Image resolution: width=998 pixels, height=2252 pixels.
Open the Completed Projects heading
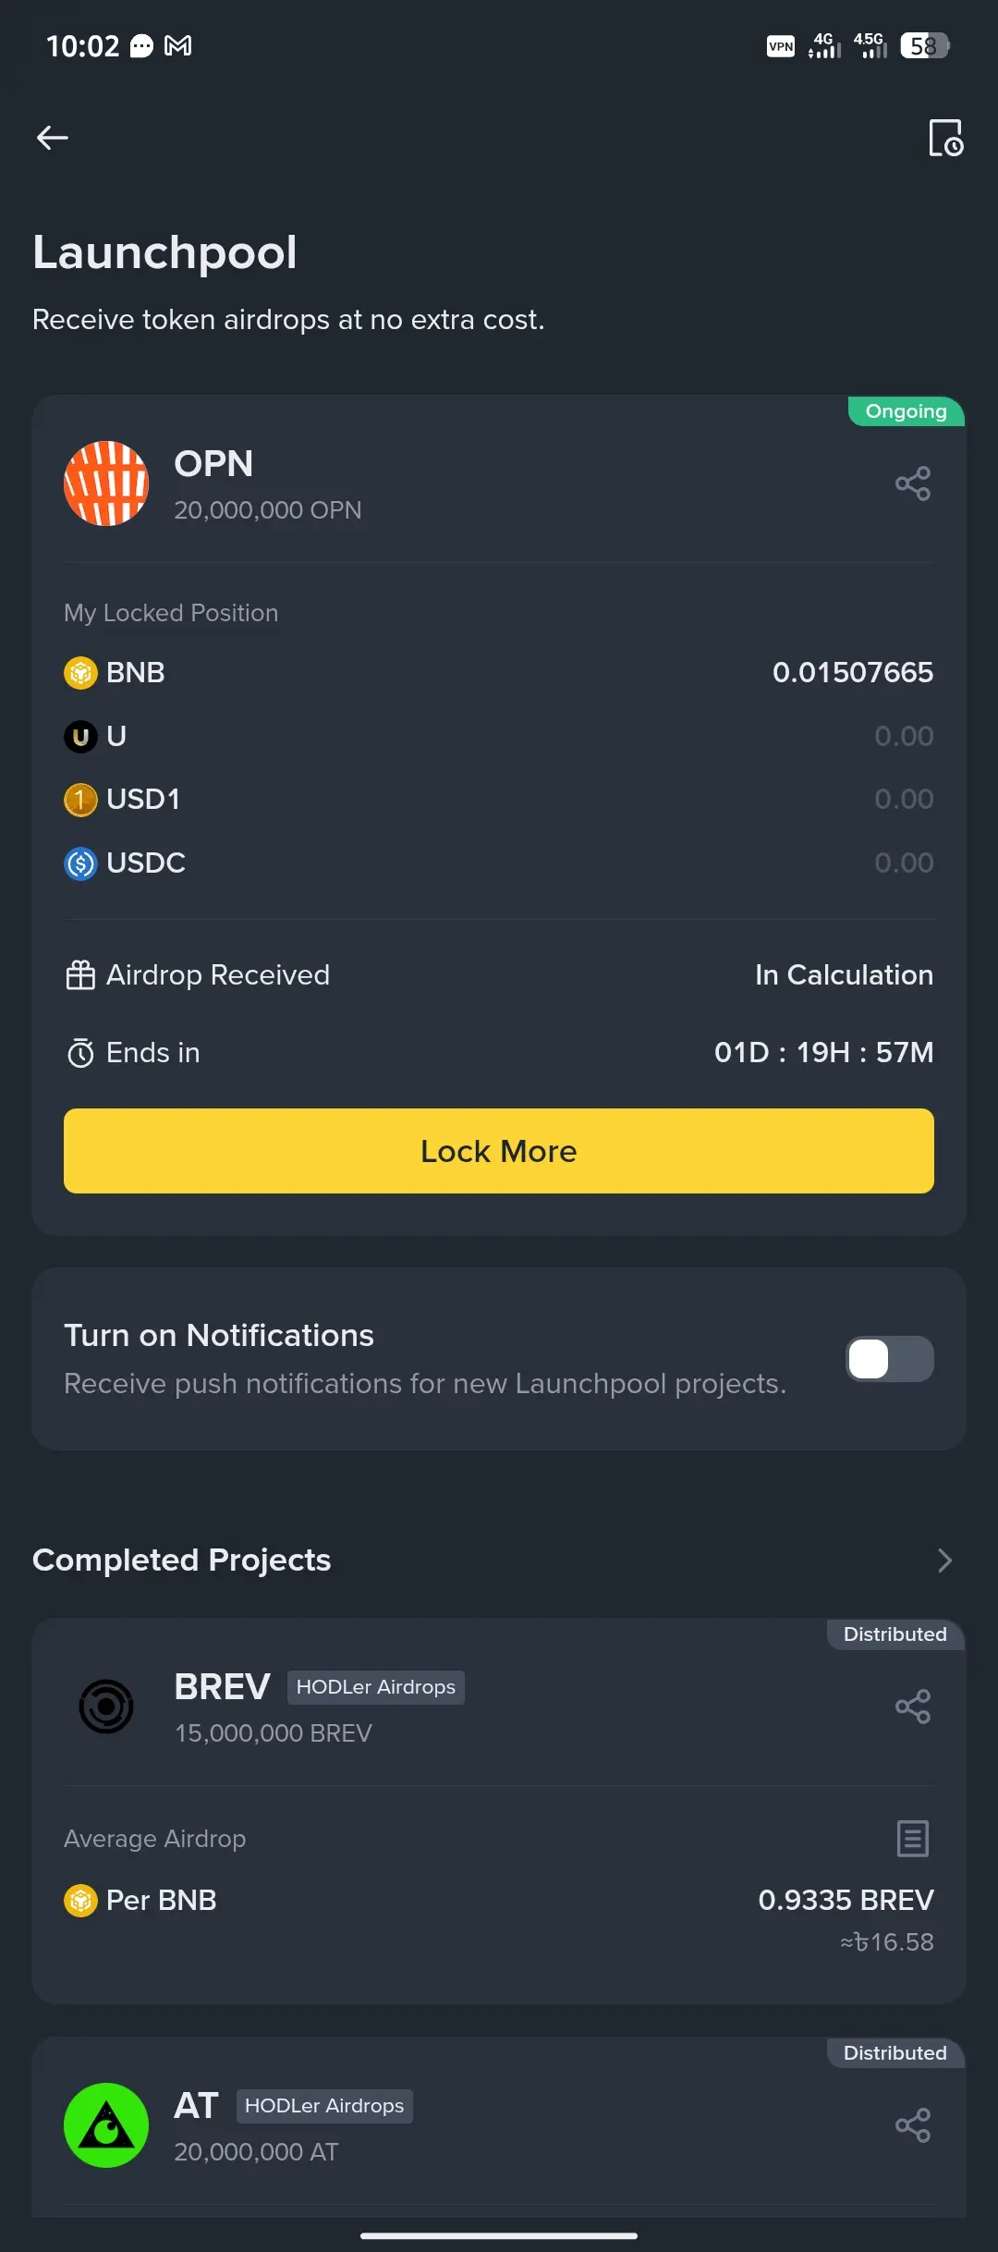pos(182,1560)
